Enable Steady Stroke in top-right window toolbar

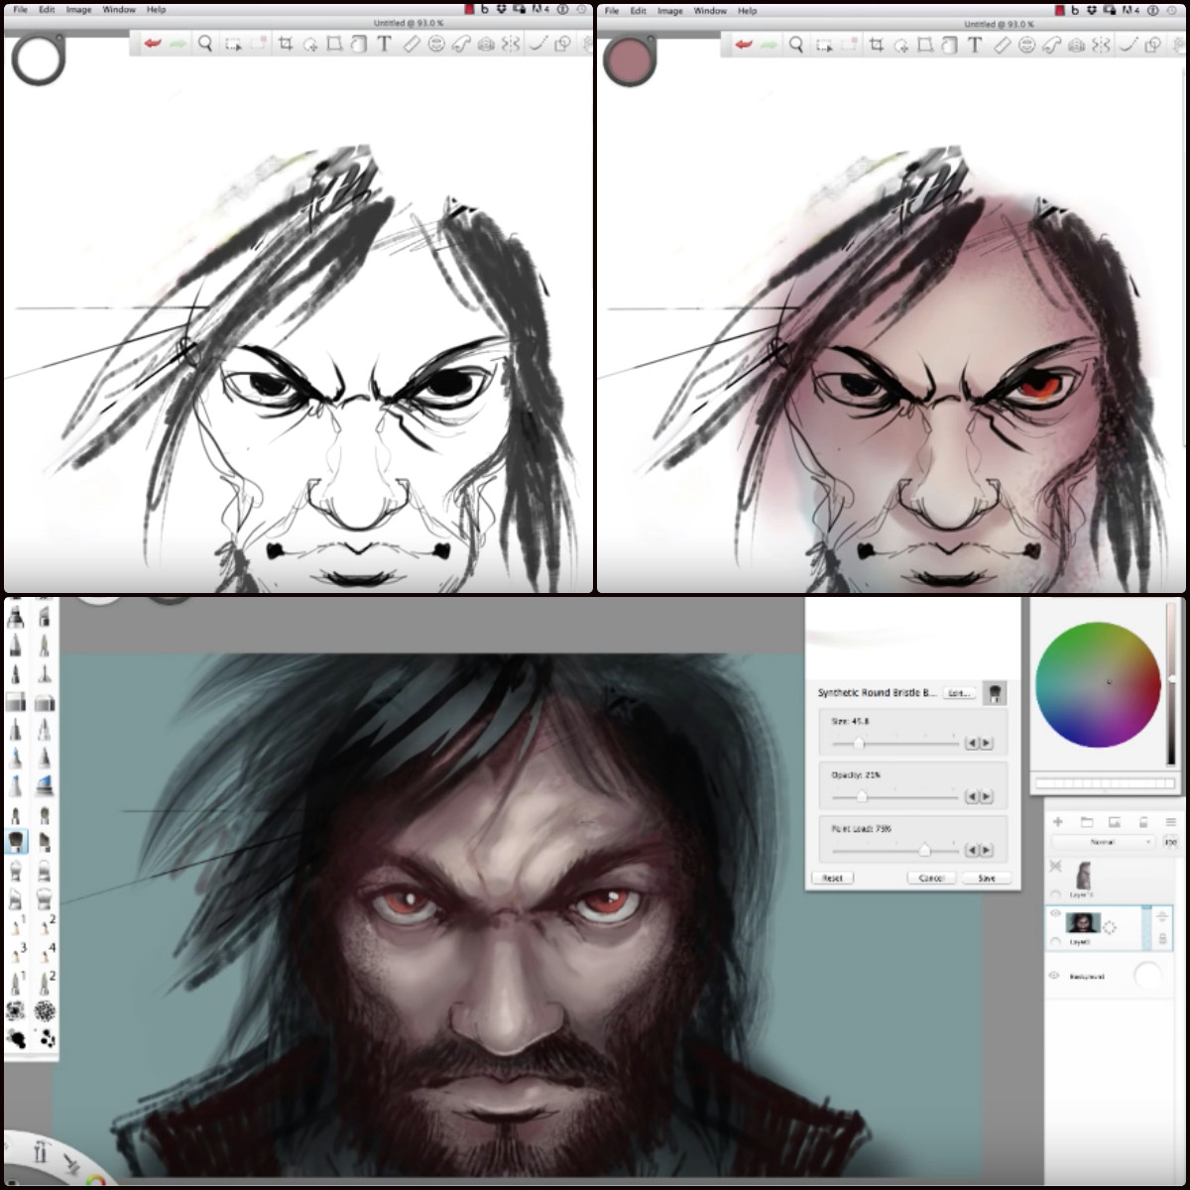(1129, 45)
